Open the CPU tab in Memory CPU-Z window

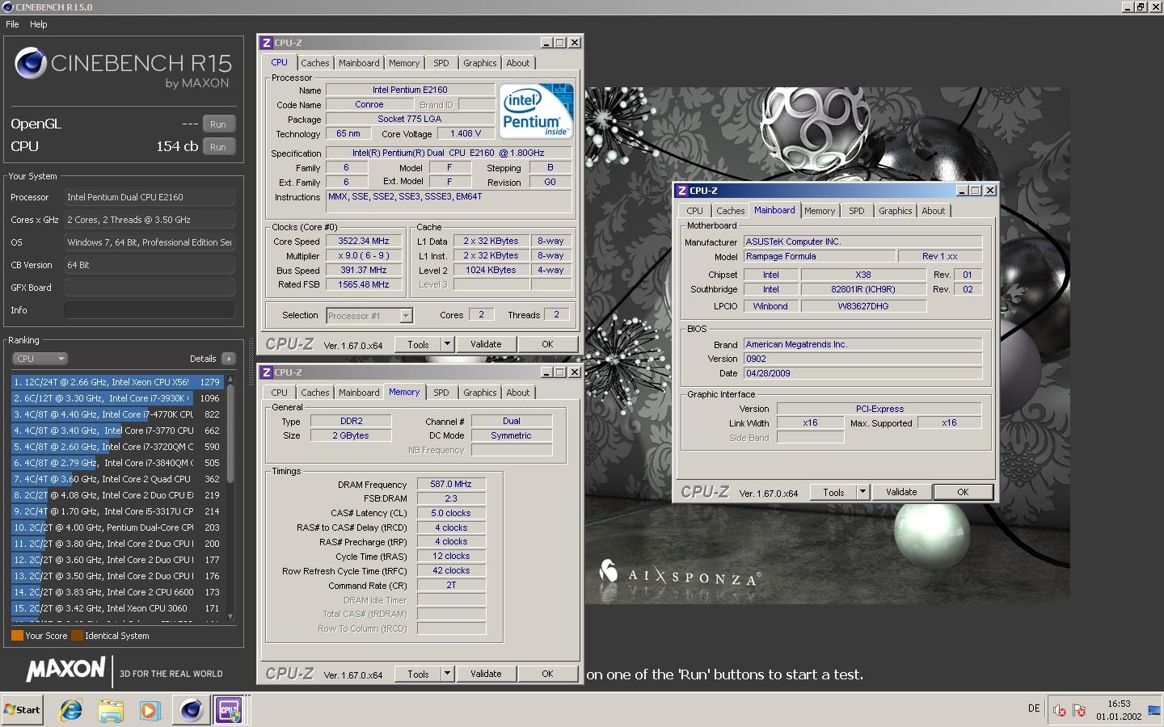pos(280,393)
